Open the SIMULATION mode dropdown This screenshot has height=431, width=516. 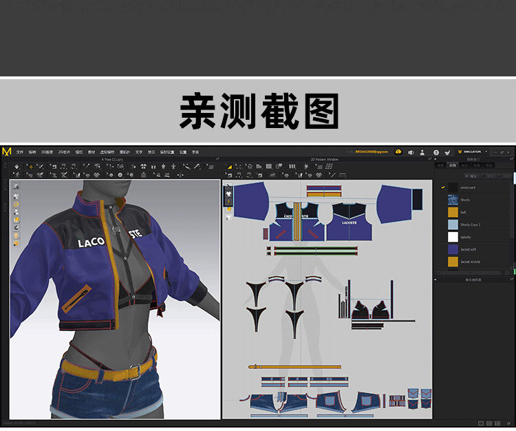point(473,151)
